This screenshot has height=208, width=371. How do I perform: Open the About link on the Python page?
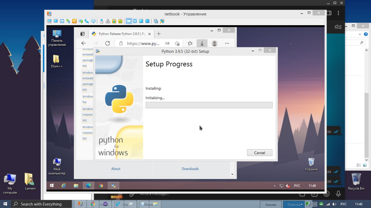[116, 169]
